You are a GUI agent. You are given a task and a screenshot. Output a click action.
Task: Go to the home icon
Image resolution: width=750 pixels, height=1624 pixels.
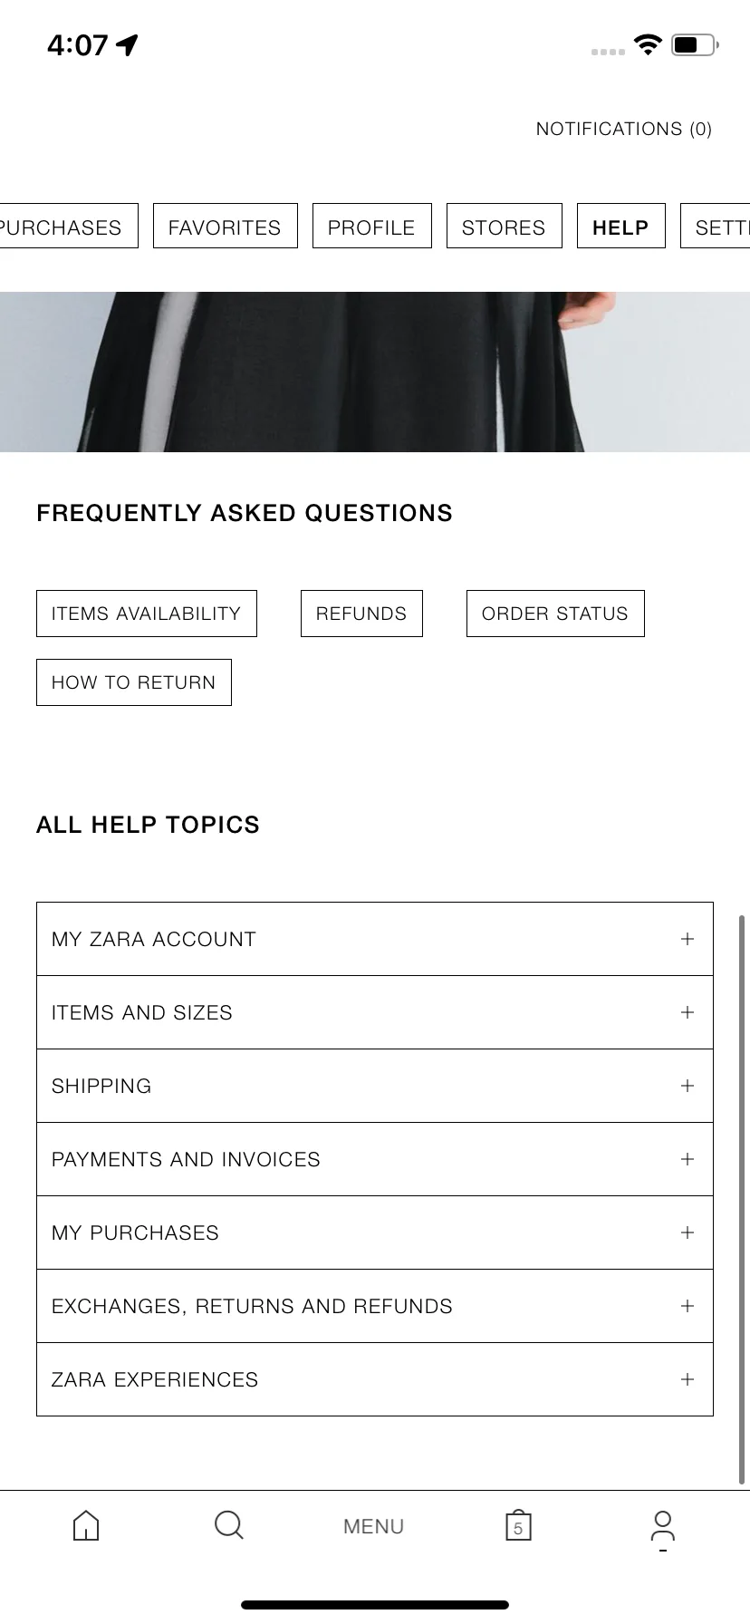[x=86, y=1525]
